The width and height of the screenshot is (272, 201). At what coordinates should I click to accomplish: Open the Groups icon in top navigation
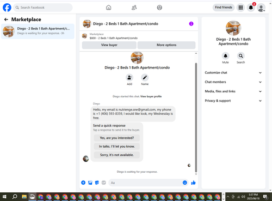point(159,8)
